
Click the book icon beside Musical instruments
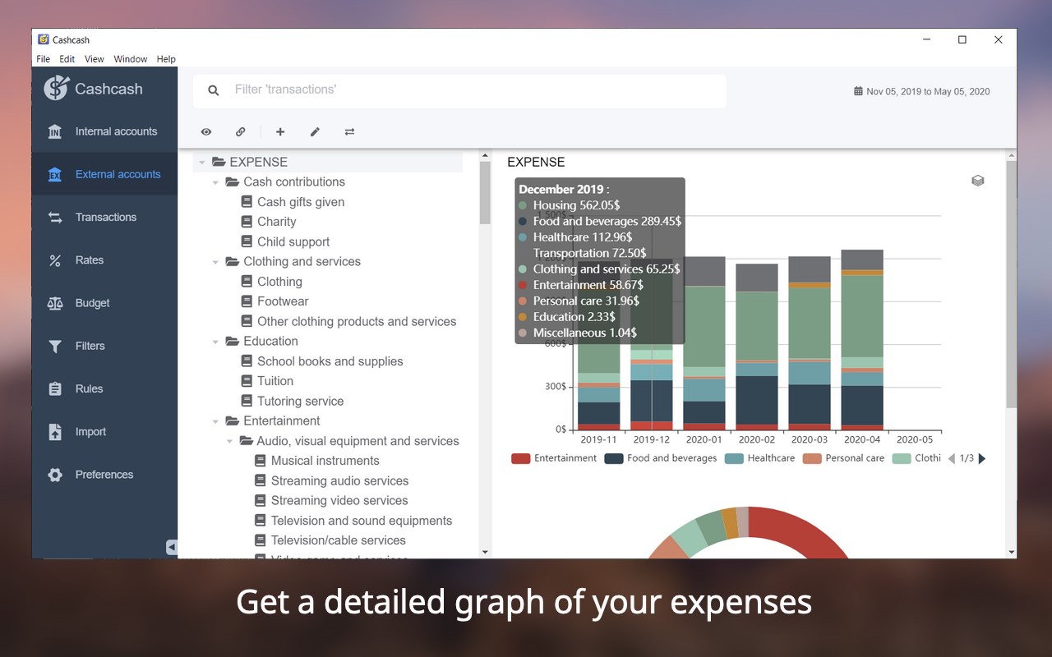[261, 461]
